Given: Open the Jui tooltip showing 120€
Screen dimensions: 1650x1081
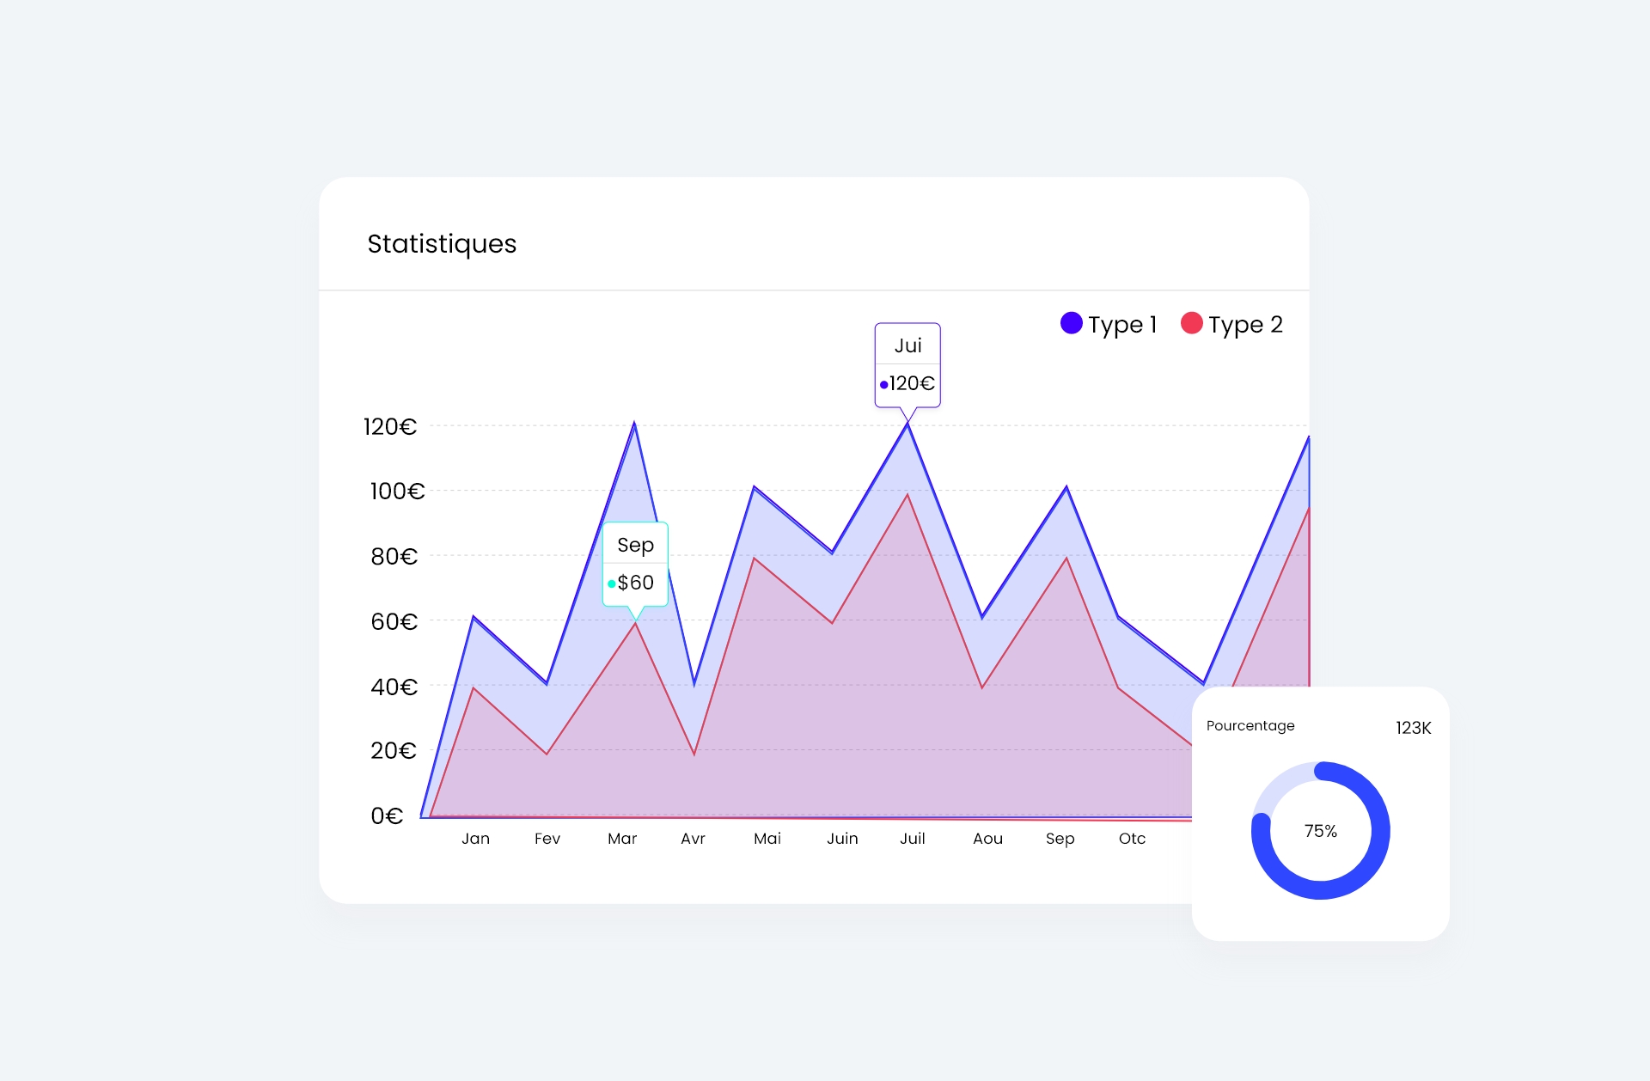Looking at the screenshot, I should click(908, 363).
